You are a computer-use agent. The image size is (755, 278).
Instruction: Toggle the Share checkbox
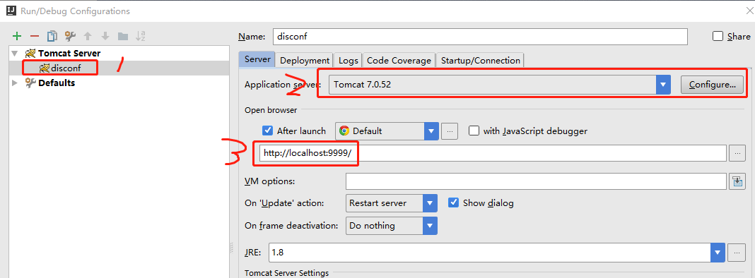point(718,36)
